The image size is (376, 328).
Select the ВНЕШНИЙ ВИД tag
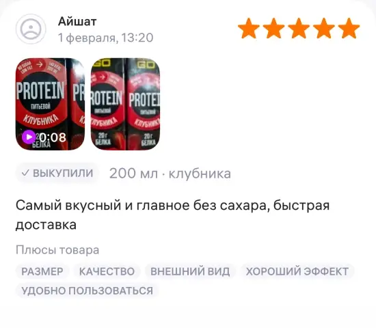[190, 271]
